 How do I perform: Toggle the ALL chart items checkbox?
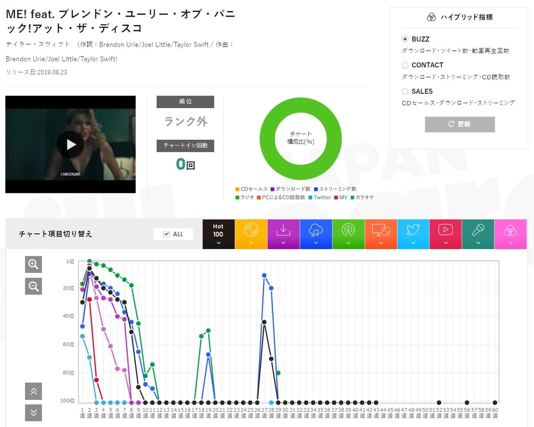point(167,234)
